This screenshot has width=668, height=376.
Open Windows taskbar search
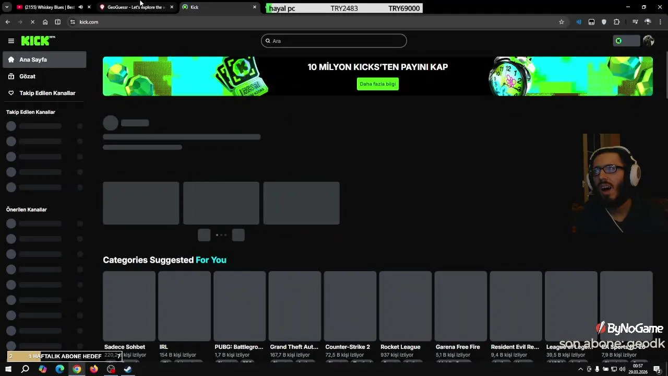coord(25,369)
